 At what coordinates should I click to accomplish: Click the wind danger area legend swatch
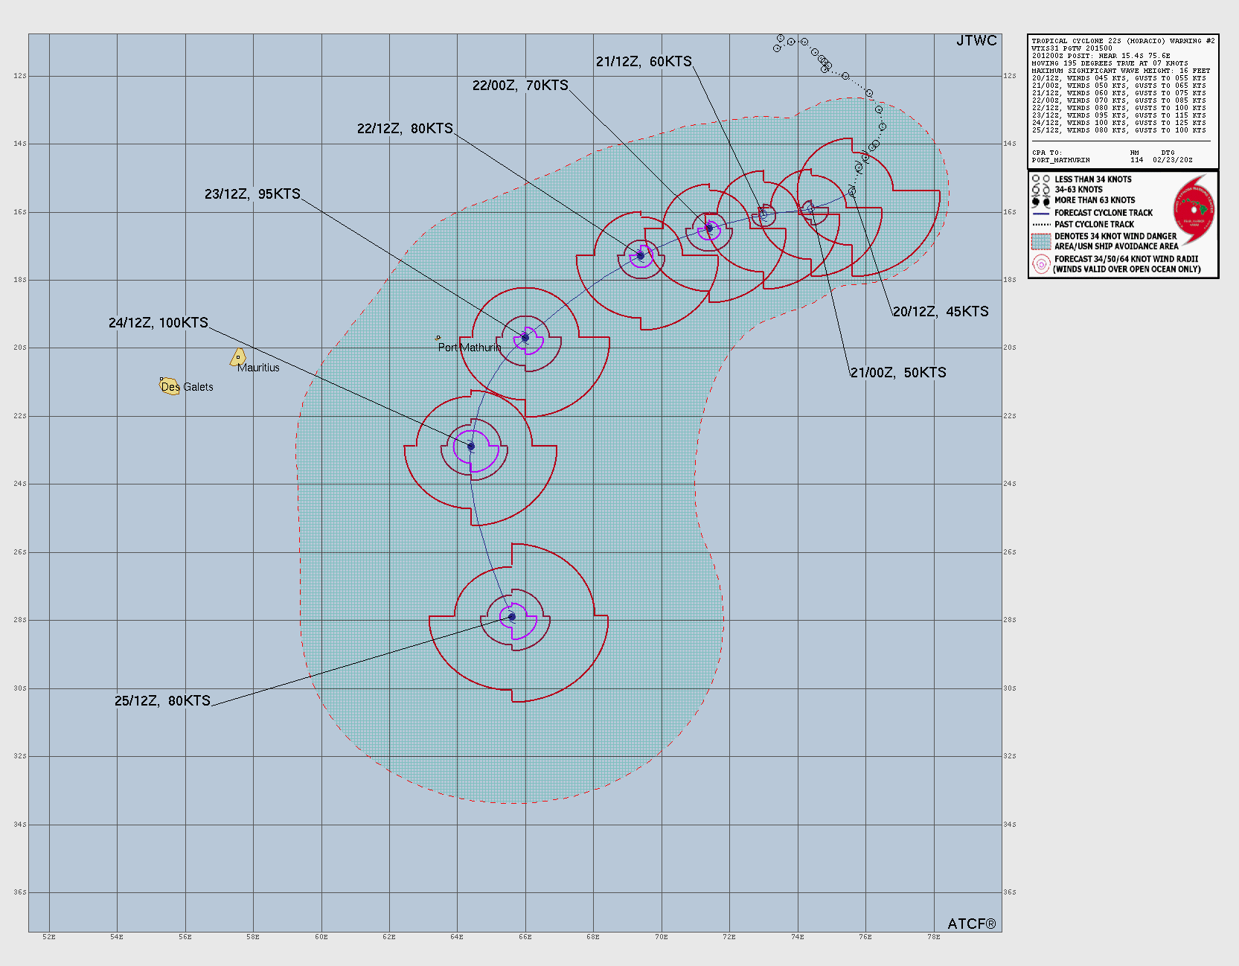pos(1041,241)
